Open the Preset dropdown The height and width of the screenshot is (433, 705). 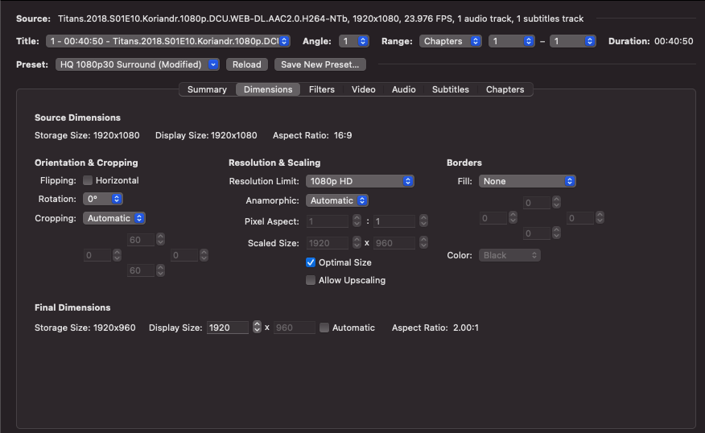[137, 64]
